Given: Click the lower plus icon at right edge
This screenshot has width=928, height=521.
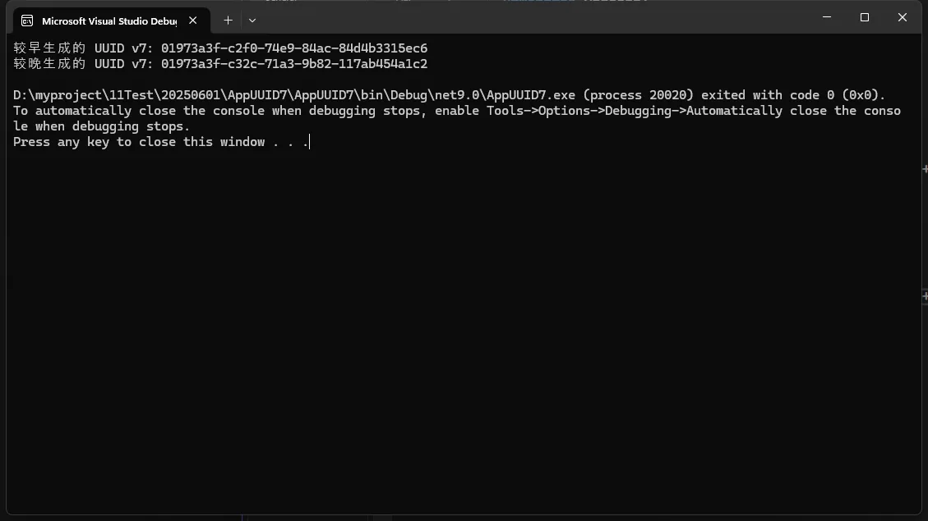Looking at the screenshot, I should (925, 295).
